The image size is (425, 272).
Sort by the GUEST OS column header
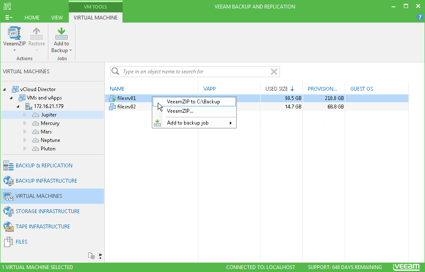(x=361, y=89)
